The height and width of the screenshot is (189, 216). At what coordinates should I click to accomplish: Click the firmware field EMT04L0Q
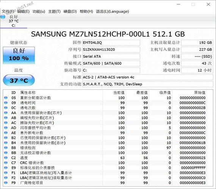point(111,43)
